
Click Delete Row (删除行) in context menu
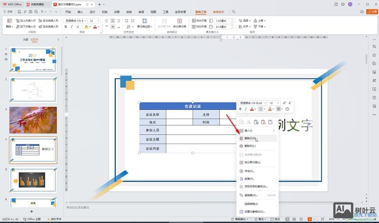pos(250,139)
